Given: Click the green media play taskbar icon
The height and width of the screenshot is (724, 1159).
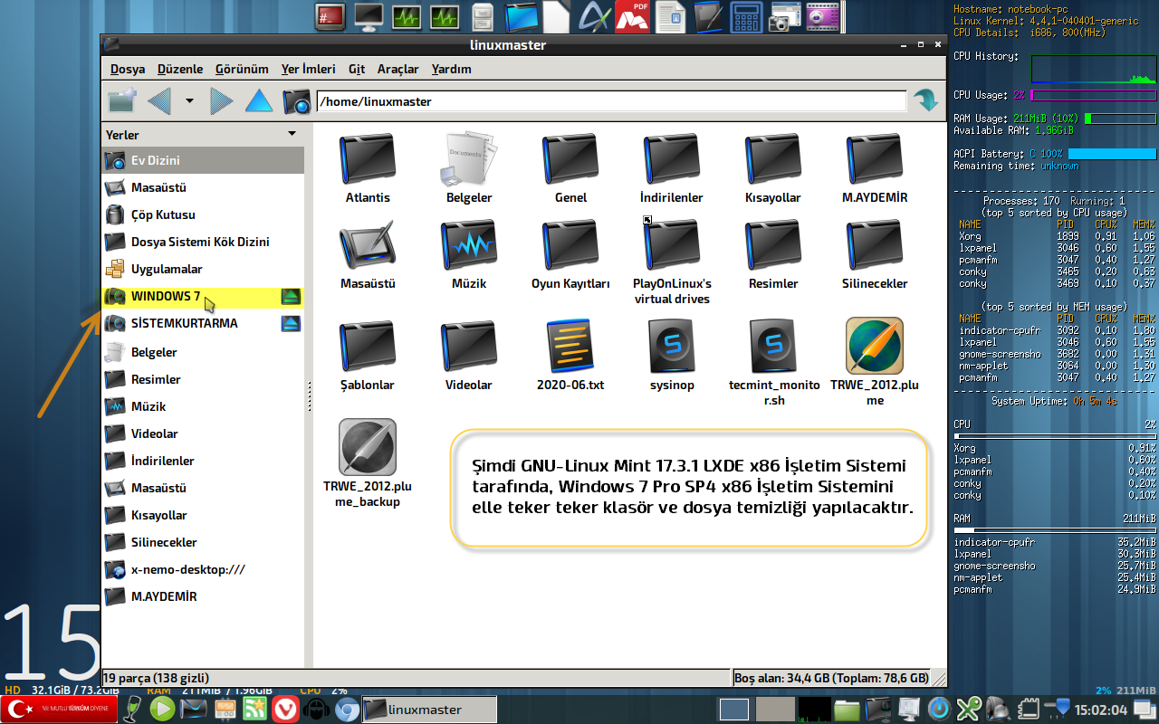Looking at the screenshot, I should pyautogui.click(x=162, y=710).
